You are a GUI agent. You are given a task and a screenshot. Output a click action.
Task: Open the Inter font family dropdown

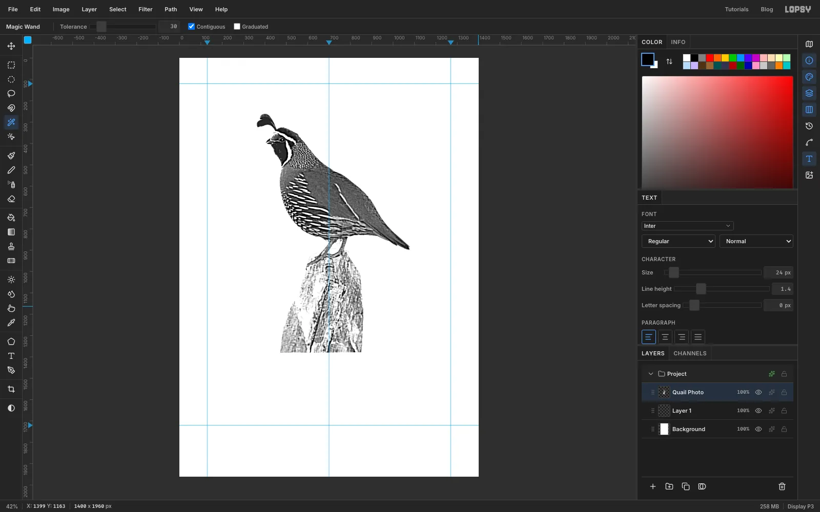(x=687, y=226)
